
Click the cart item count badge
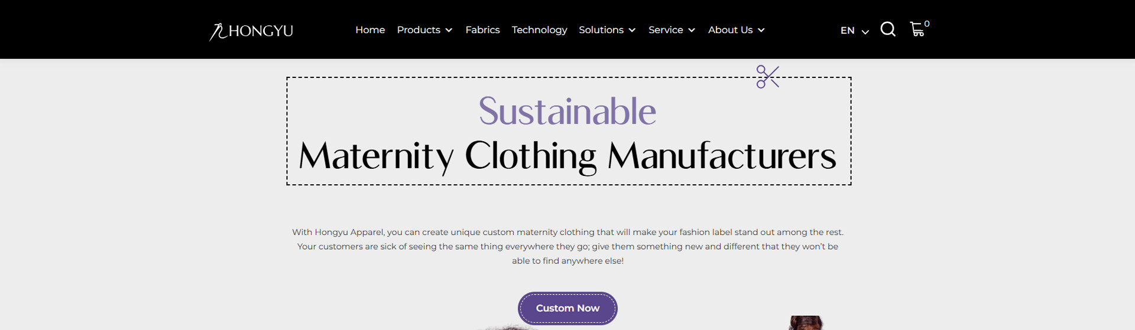927,24
